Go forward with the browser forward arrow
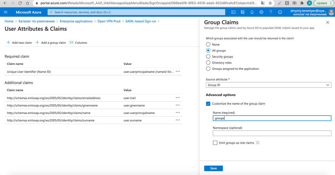The height and width of the screenshot is (175, 335). click(12, 3)
